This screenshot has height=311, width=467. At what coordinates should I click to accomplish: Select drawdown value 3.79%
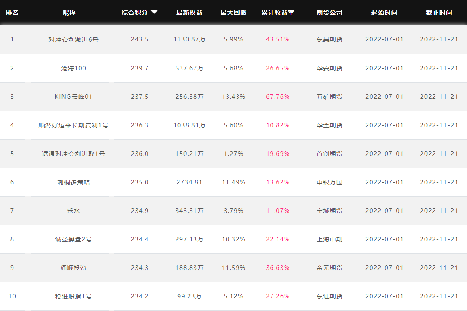pos(233,211)
